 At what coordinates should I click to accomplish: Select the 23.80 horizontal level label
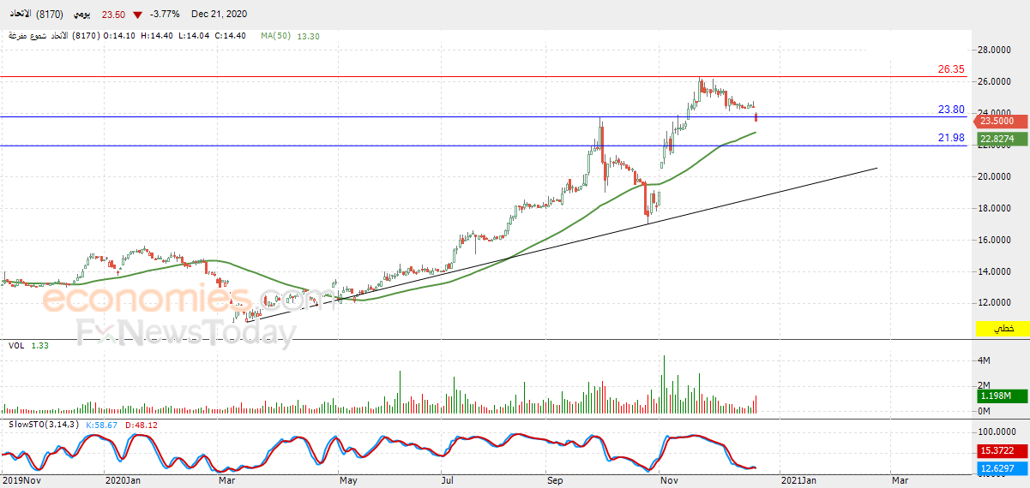pyautogui.click(x=951, y=110)
